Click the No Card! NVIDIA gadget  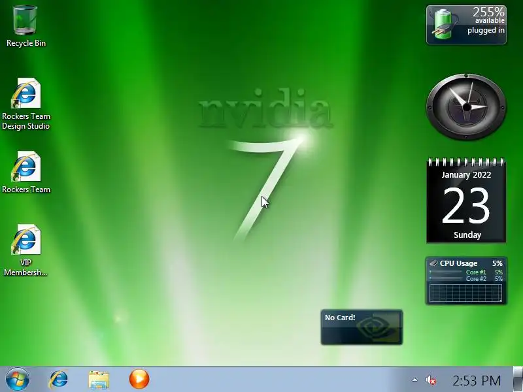pyautogui.click(x=362, y=327)
